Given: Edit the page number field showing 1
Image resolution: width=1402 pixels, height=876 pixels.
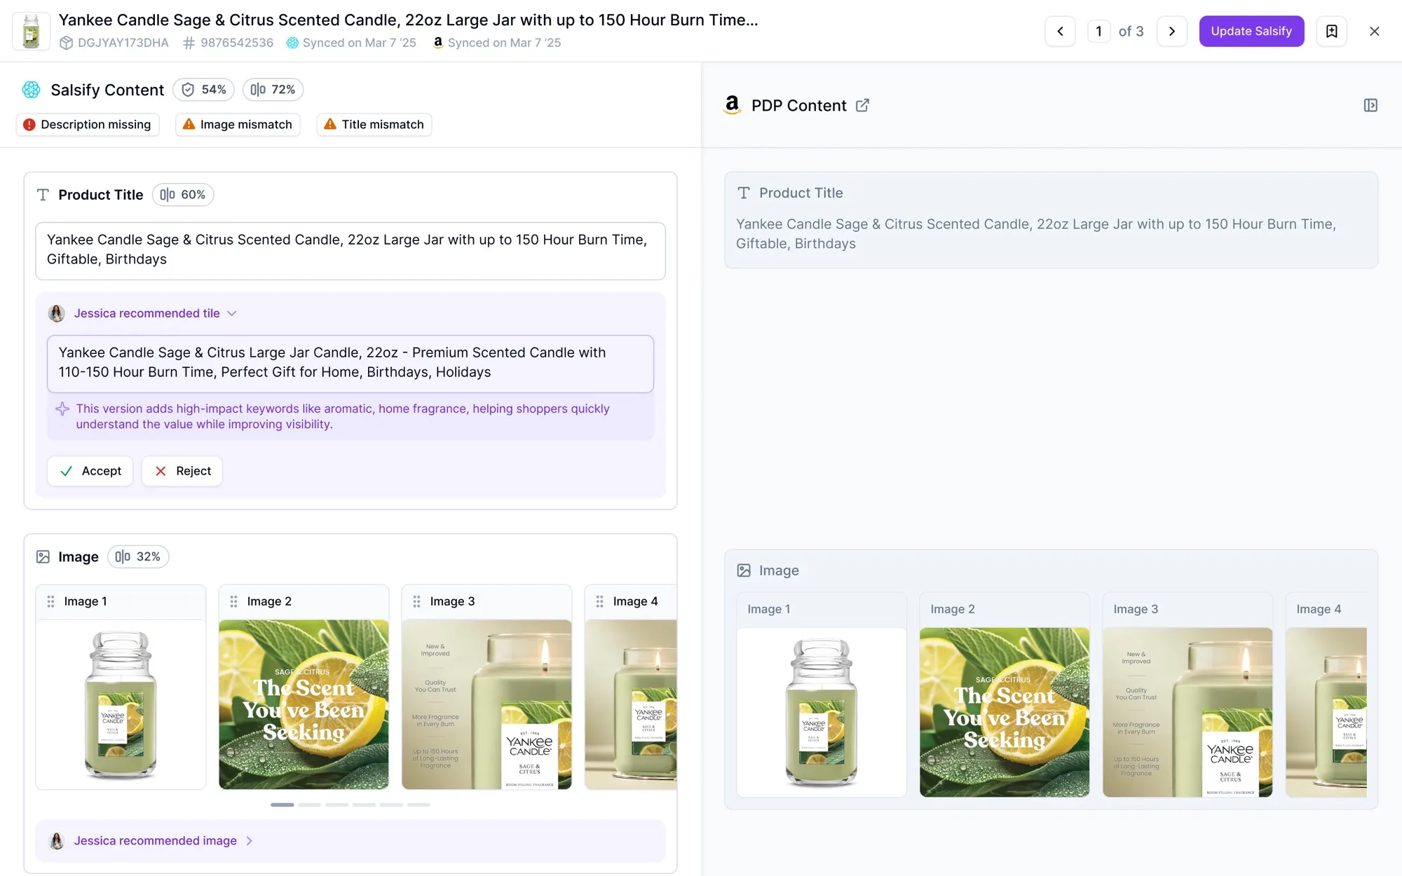Looking at the screenshot, I should click(x=1098, y=31).
